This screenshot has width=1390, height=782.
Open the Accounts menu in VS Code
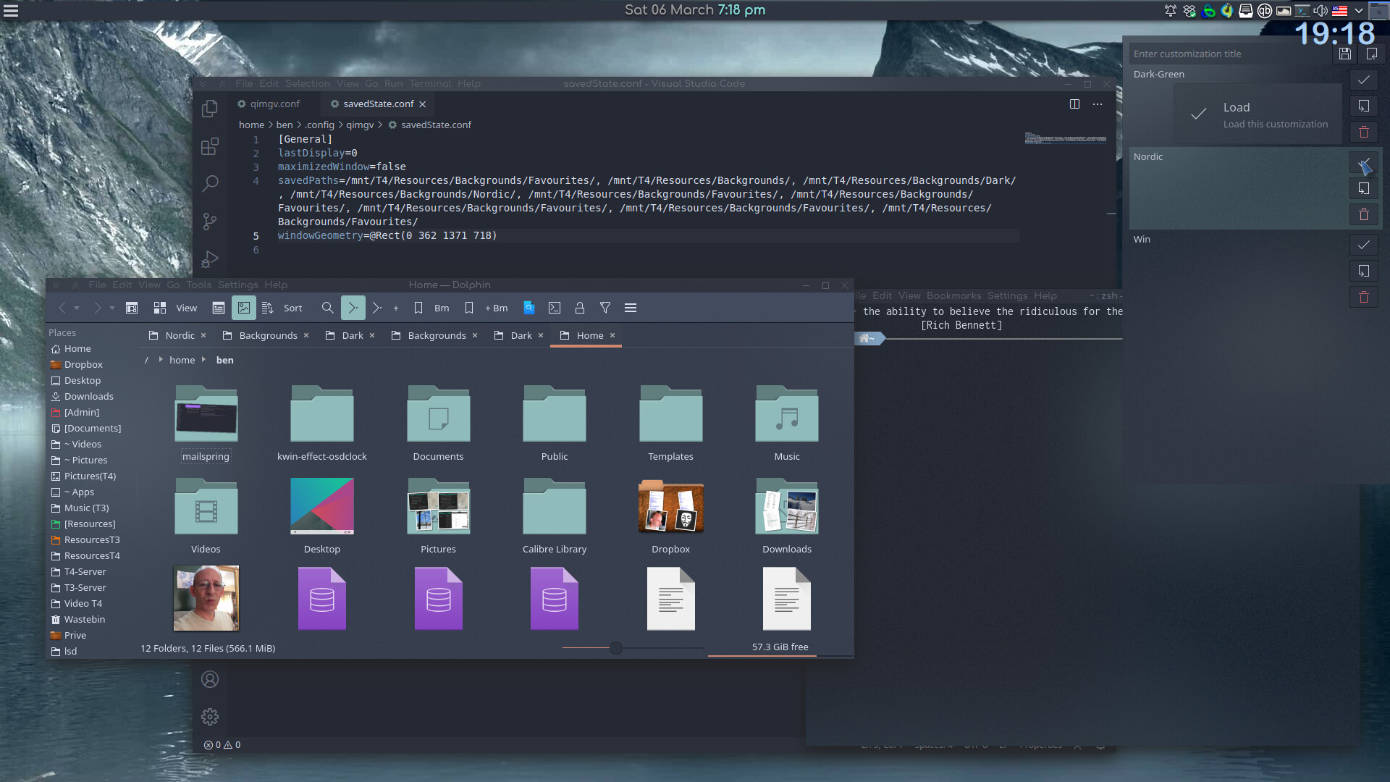[210, 679]
